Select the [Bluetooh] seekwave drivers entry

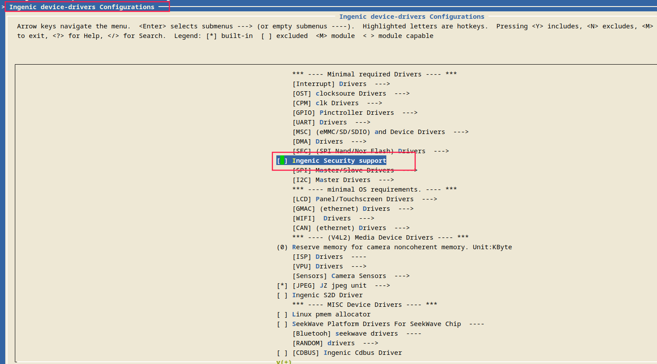[357, 333]
